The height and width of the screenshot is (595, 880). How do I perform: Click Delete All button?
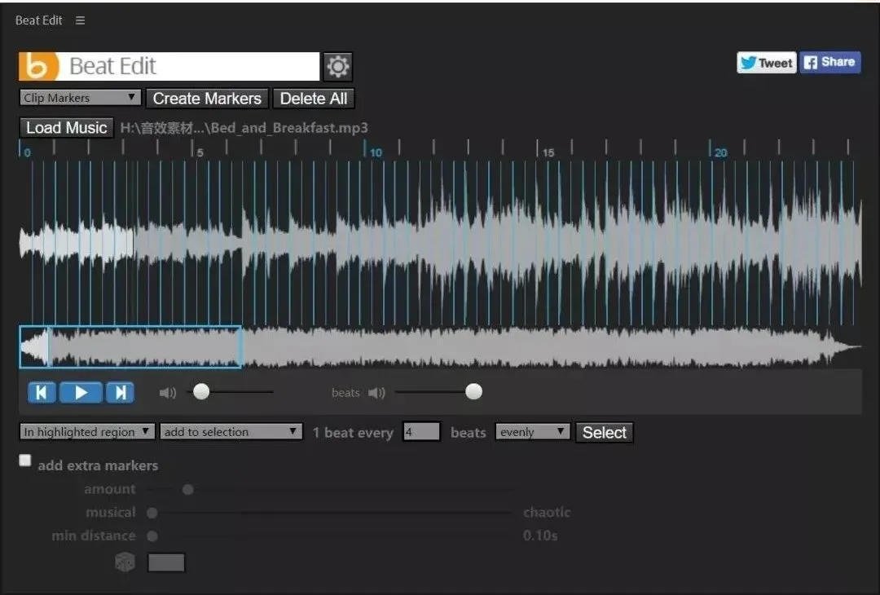coord(313,99)
